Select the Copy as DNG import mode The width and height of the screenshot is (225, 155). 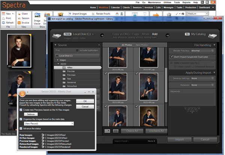pos(121,34)
